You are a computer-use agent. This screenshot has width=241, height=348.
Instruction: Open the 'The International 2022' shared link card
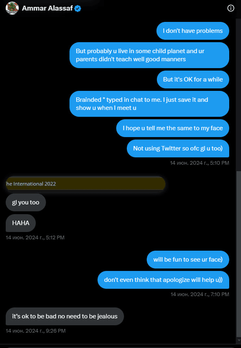[x=85, y=184]
